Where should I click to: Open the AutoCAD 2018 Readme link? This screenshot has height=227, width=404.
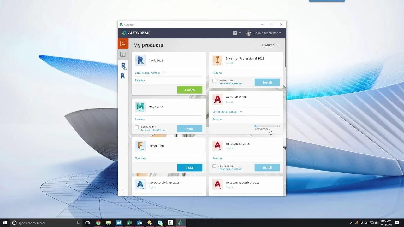[x=217, y=119]
